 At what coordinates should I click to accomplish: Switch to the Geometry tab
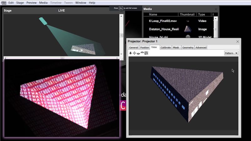tap(188, 47)
